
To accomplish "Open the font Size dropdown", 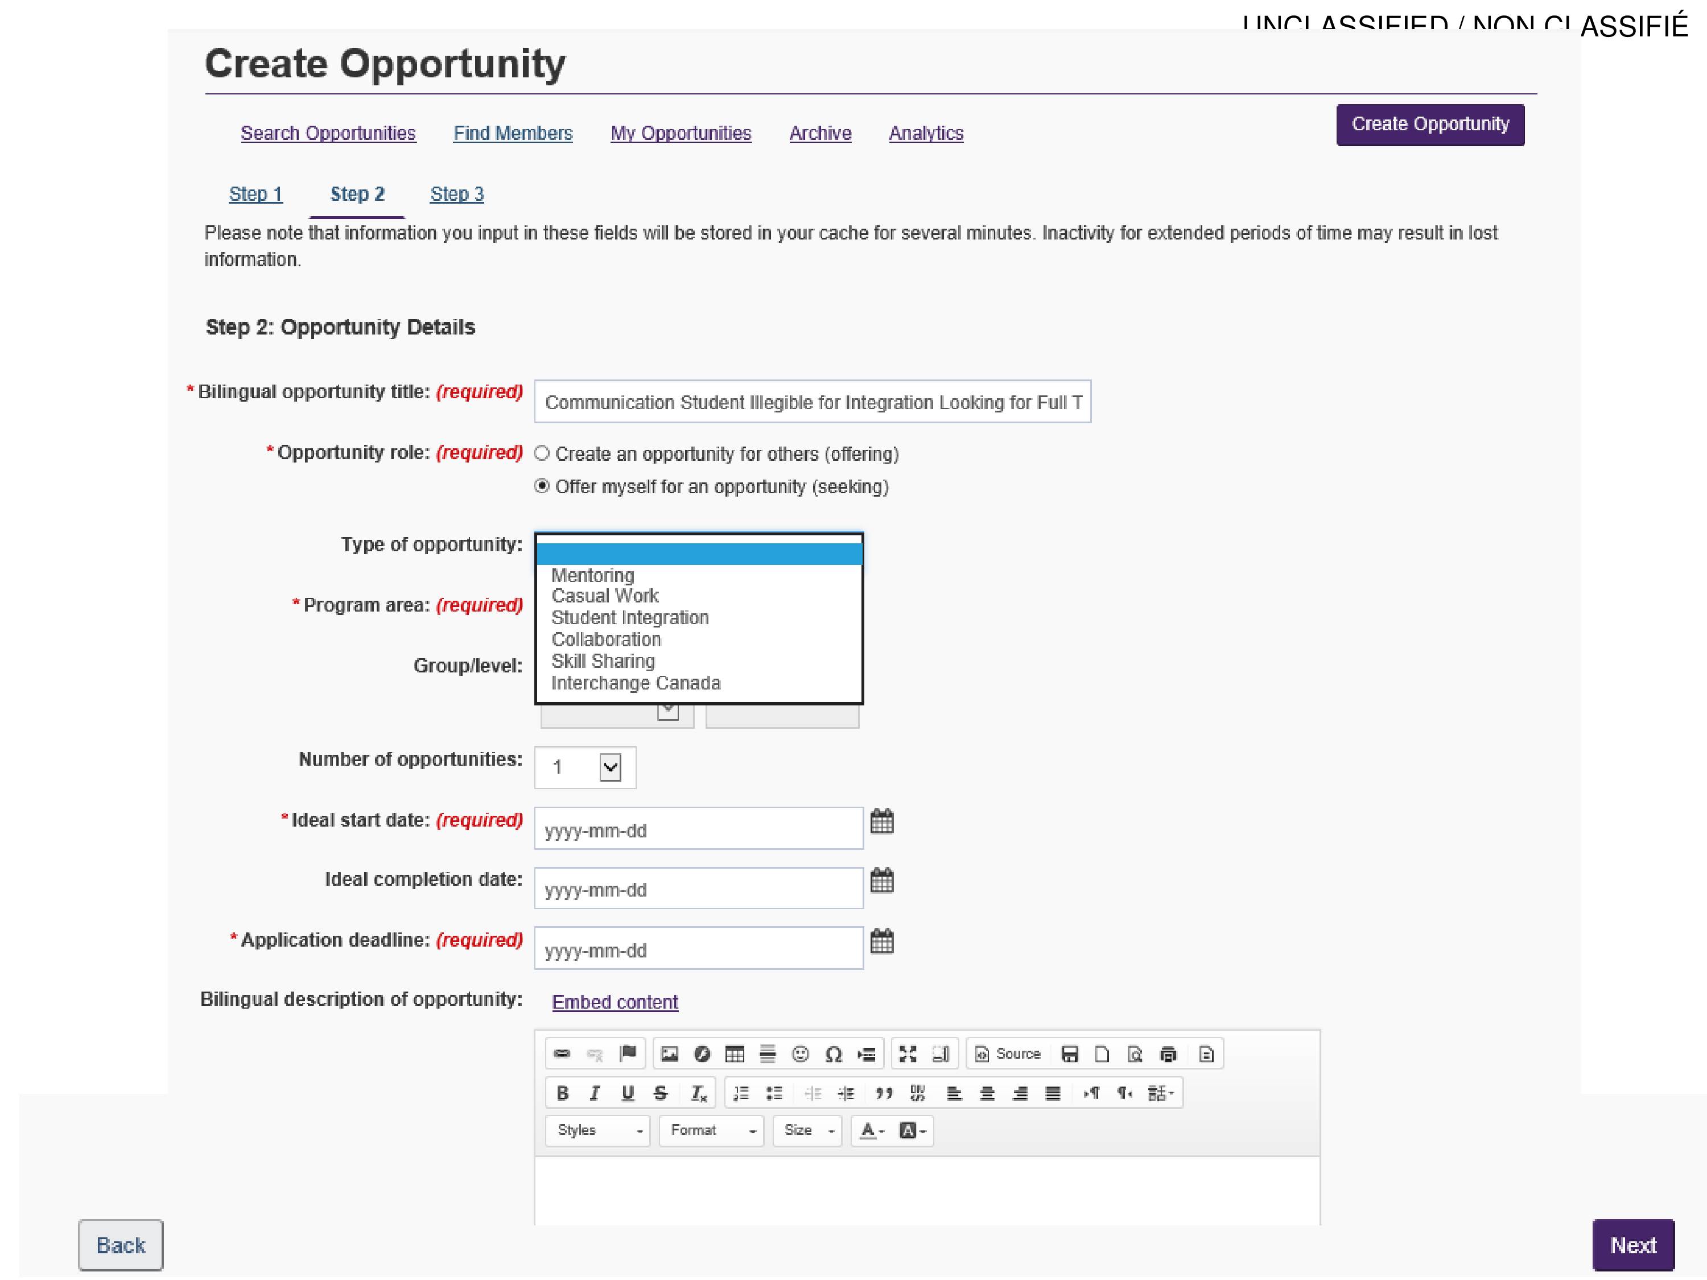I will (807, 1130).
